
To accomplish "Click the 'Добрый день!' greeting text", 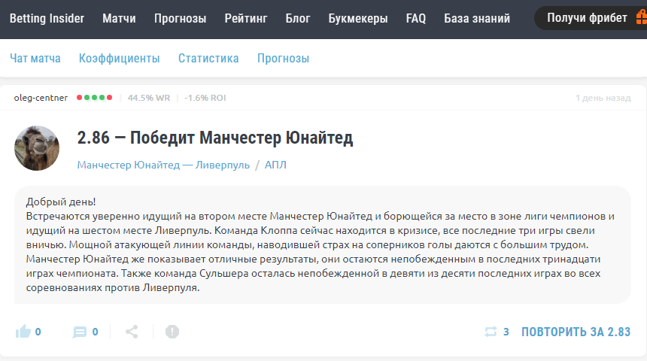I will [61, 202].
